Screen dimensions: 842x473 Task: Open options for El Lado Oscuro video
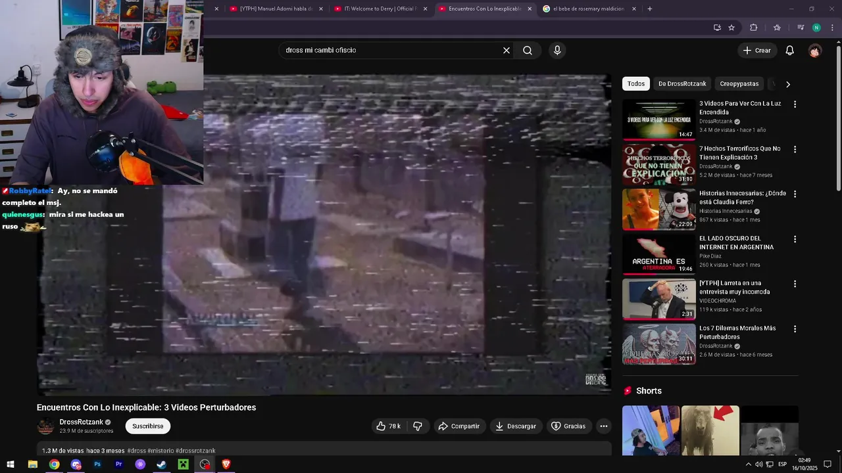795,239
